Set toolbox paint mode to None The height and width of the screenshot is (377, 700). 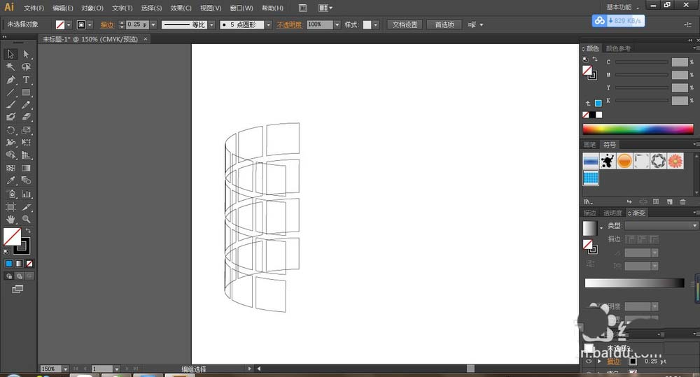click(29, 264)
